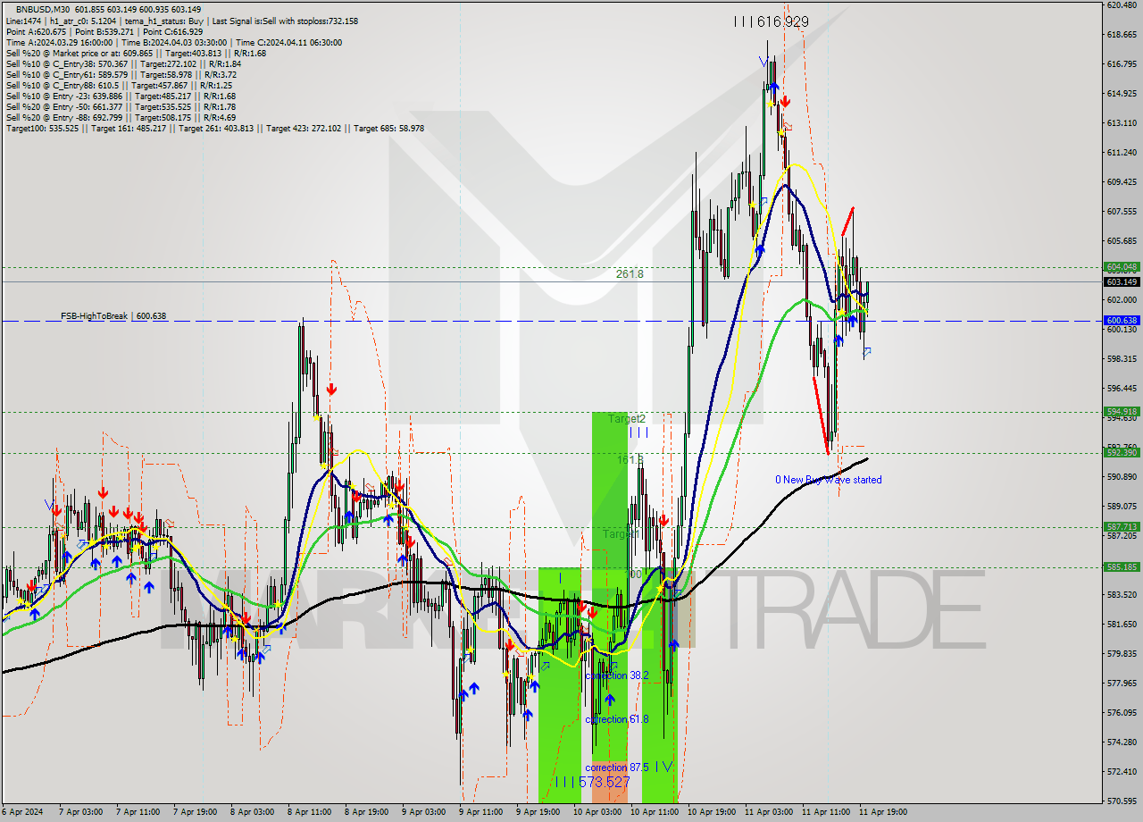
Task: Click '0 New Buy Wave started' annotation
Action: point(829,480)
